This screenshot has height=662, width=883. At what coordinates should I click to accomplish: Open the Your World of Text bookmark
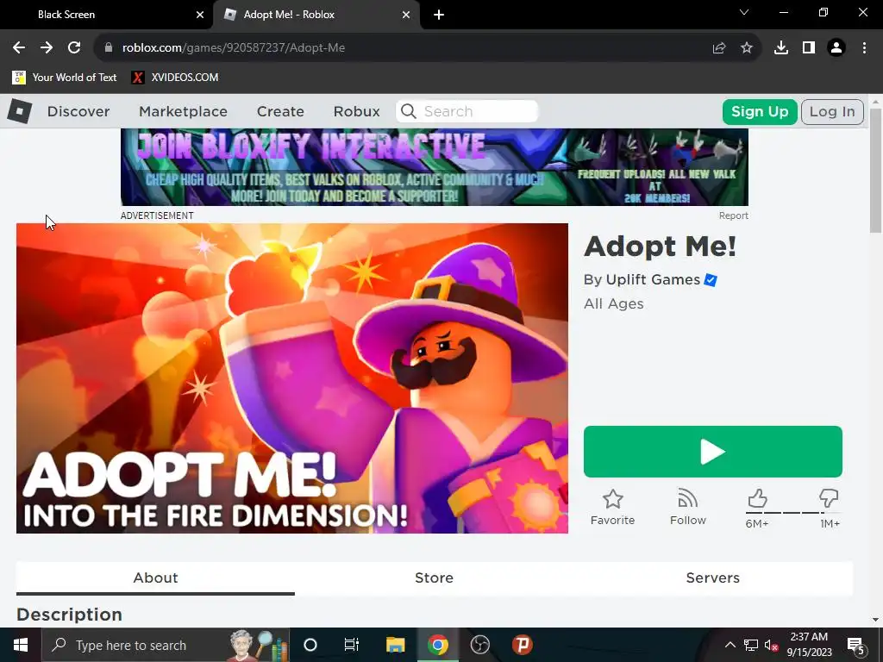[65, 77]
